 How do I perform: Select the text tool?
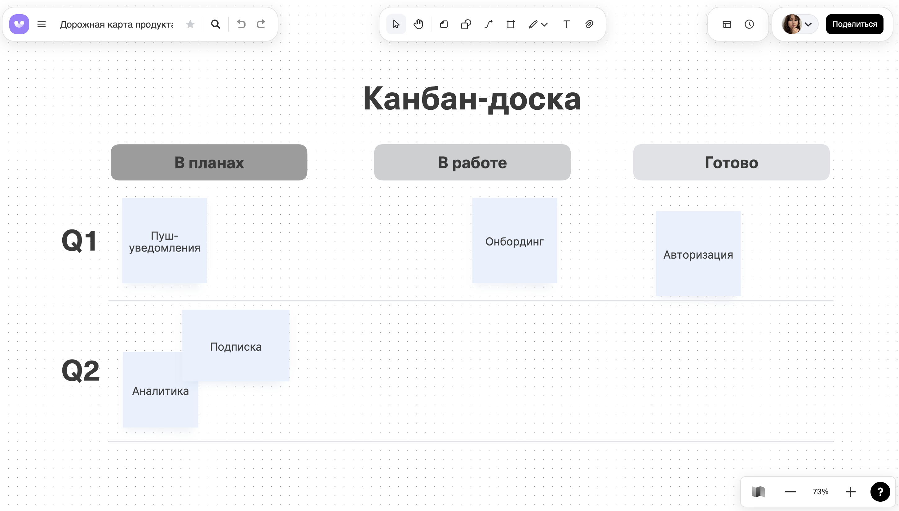click(566, 24)
